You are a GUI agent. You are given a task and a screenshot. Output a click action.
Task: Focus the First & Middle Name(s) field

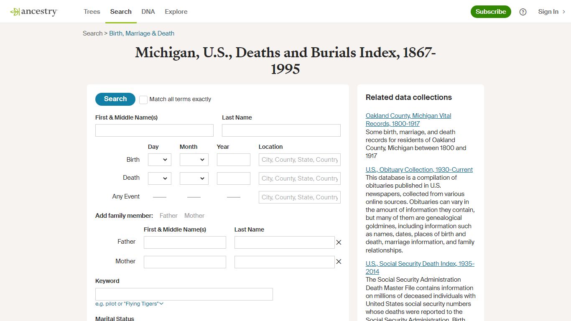(x=154, y=130)
